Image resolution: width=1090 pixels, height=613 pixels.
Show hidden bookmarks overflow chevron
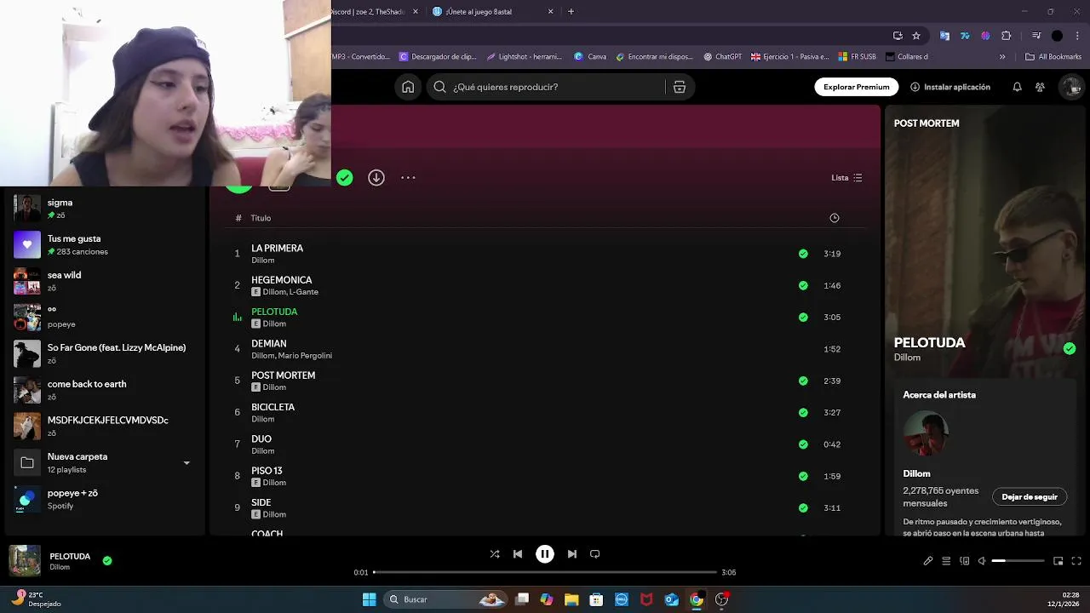[1002, 57]
